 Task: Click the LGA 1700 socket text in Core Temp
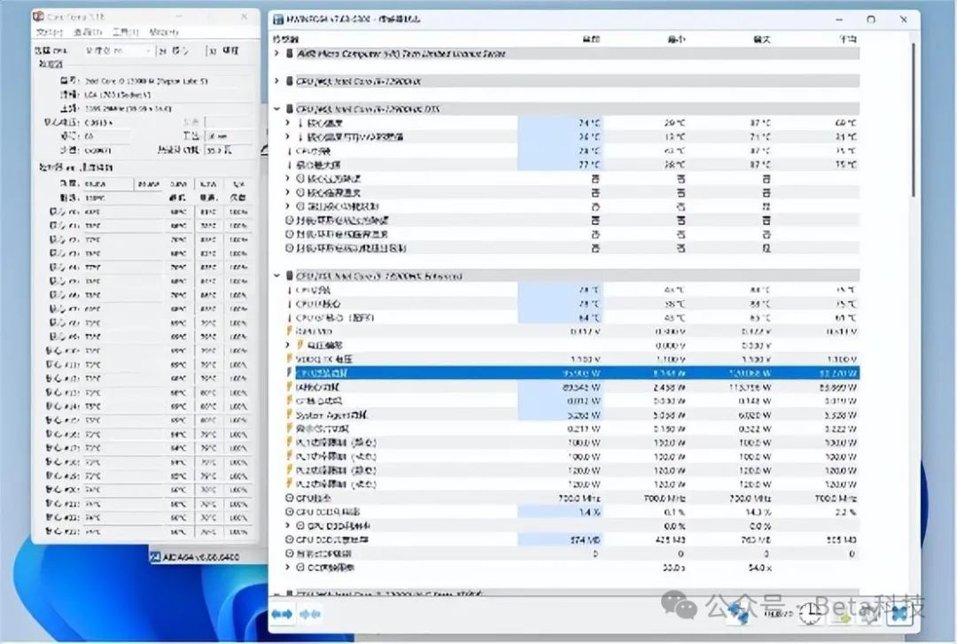[x=117, y=95]
